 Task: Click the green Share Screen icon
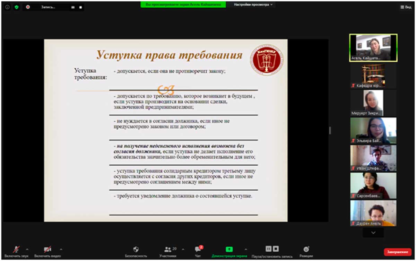coord(229,249)
